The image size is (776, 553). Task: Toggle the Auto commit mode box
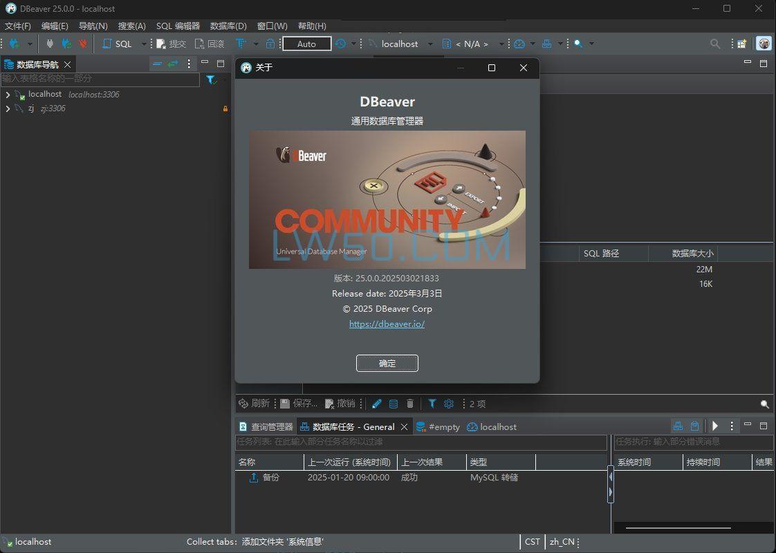tap(306, 44)
